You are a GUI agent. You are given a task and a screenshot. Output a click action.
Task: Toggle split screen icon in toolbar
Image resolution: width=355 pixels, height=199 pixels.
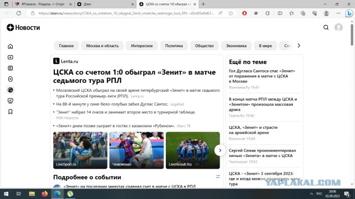280,13
